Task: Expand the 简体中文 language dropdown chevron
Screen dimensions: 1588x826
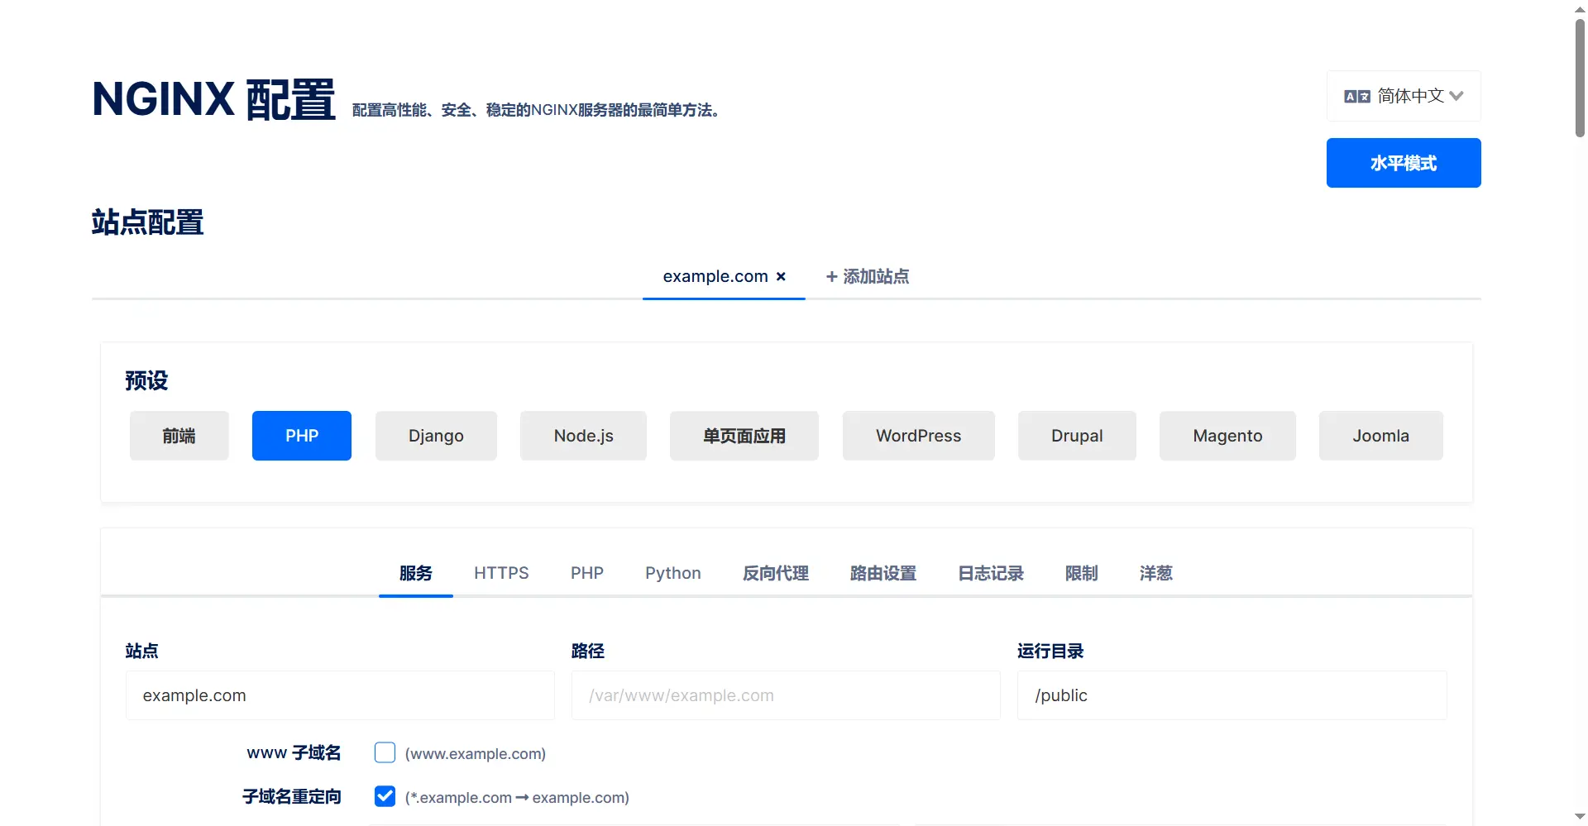Action: pyautogui.click(x=1456, y=96)
